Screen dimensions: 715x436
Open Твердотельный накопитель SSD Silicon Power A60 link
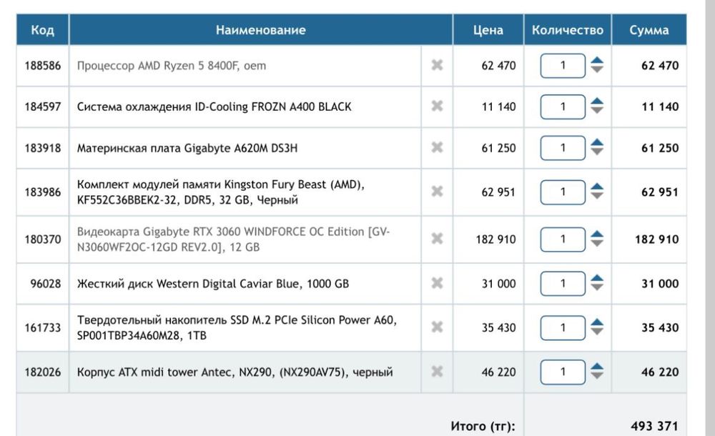237,327
